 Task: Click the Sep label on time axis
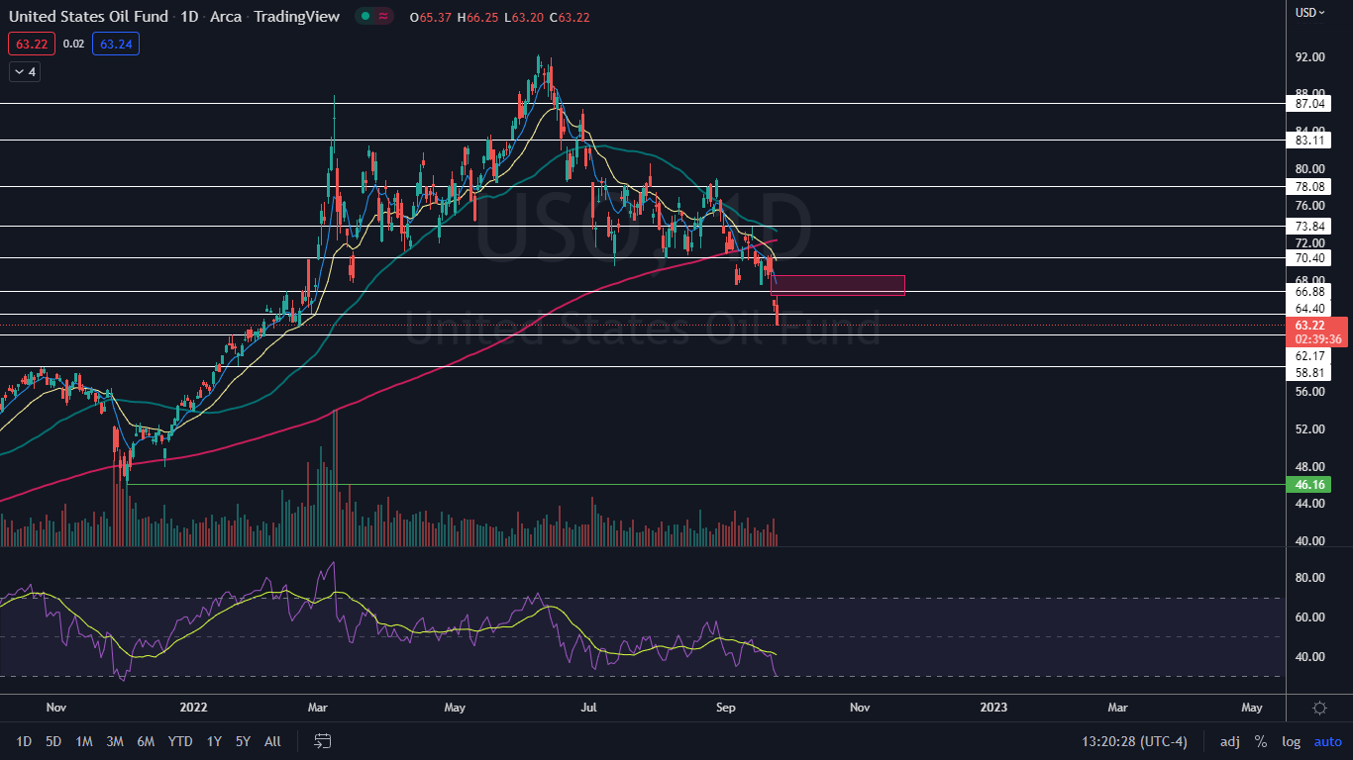pyautogui.click(x=726, y=708)
